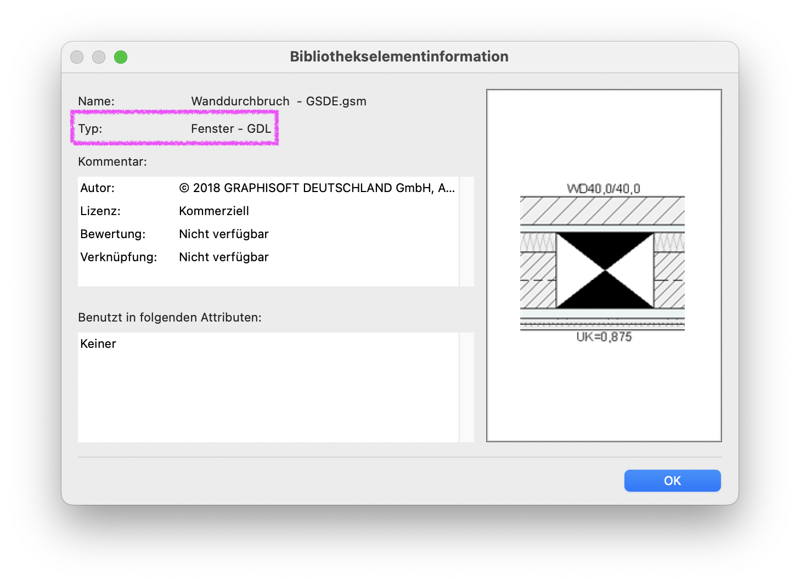Select 'Keiner' in the attributes list
The height and width of the screenshot is (586, 800).
(x=98, y=344)
